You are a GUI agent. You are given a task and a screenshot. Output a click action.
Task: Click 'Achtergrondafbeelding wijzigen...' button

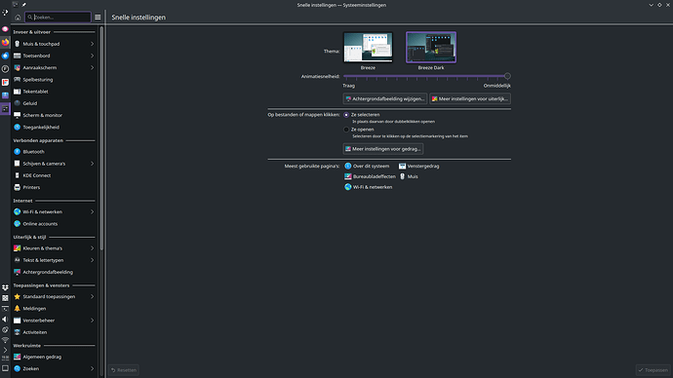click(385, 98)
